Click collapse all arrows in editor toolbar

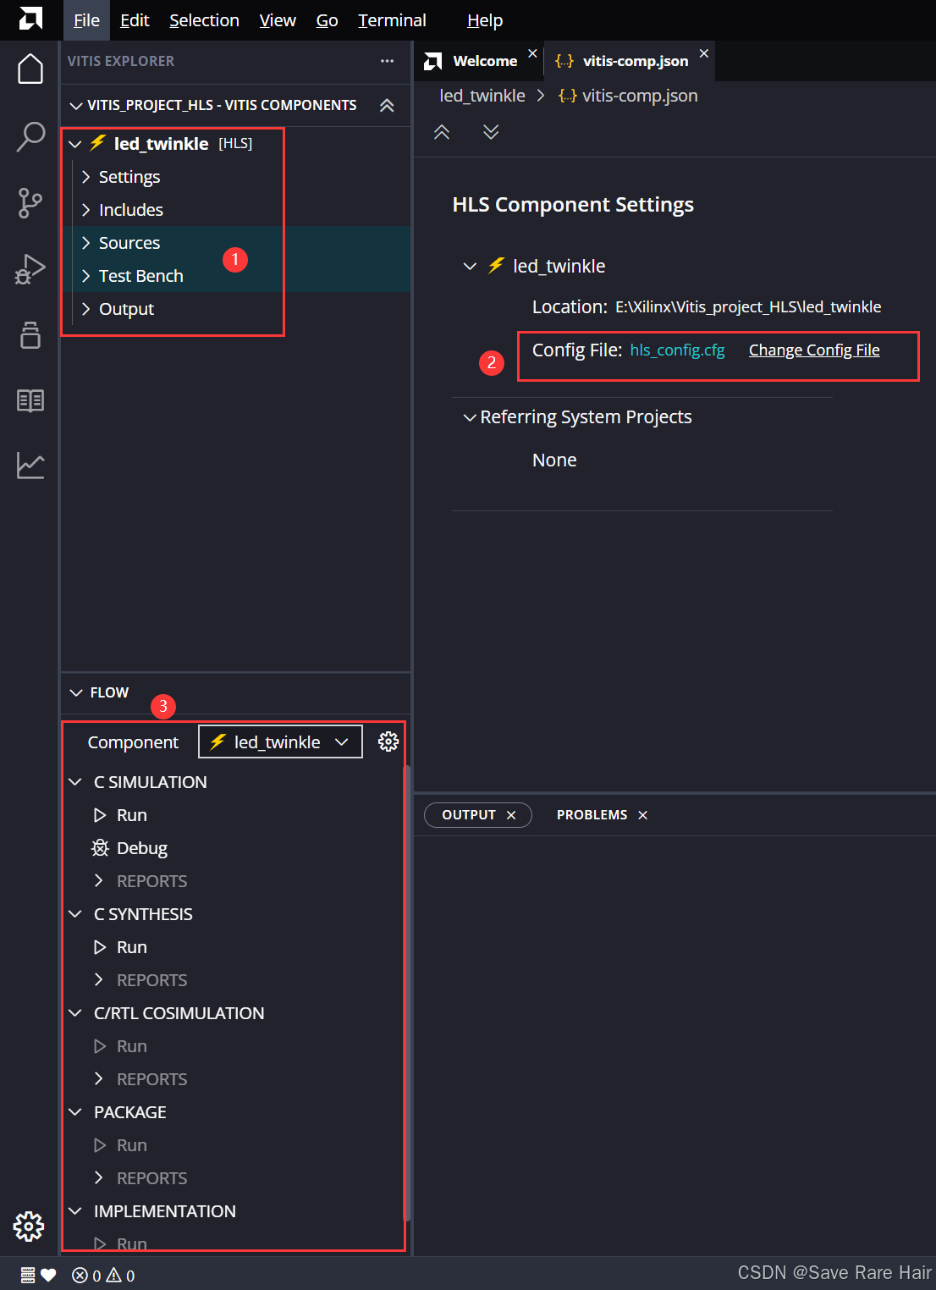coord(442,132)
